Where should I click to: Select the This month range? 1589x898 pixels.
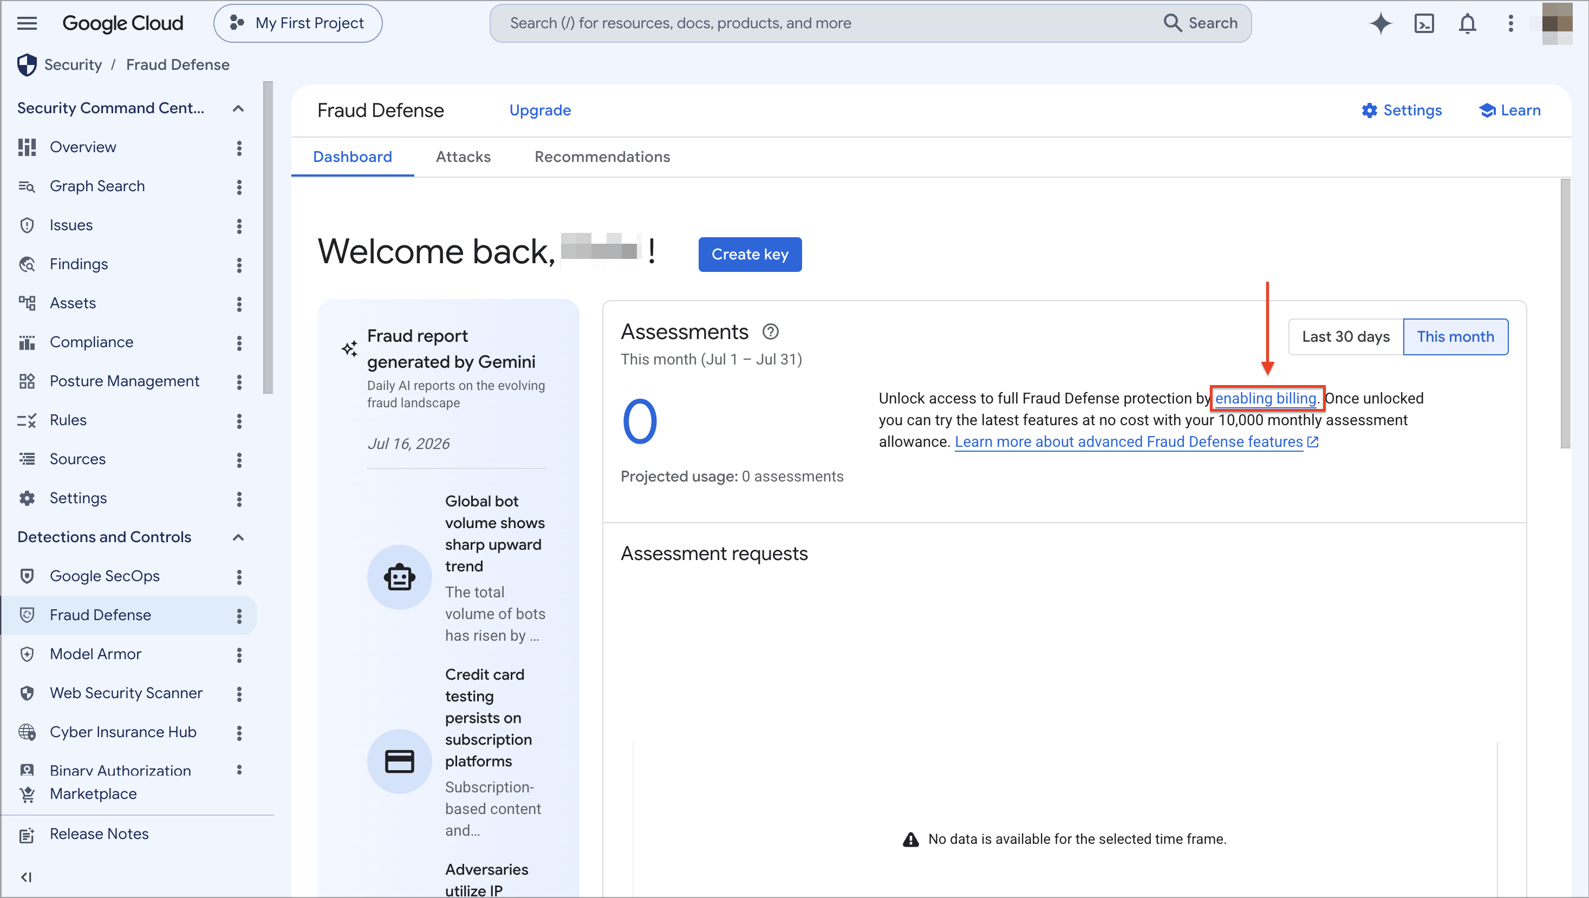[1455, 337]
